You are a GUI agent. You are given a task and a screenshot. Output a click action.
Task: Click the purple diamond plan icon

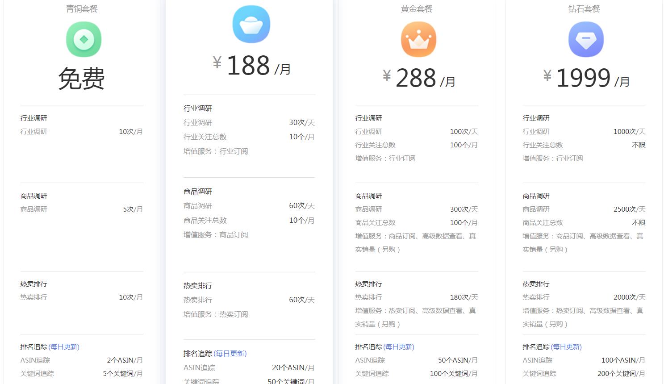click(586, 40)
